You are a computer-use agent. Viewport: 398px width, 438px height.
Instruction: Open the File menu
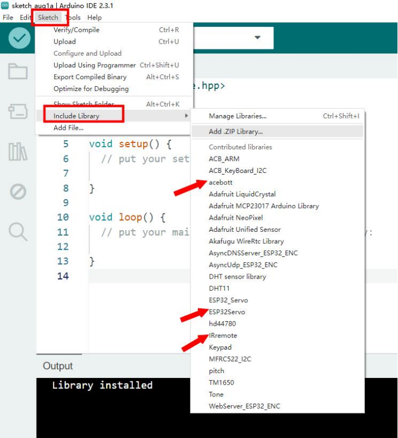coord(8,17)
